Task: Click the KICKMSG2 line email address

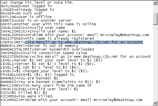Action: coord(118,100)
